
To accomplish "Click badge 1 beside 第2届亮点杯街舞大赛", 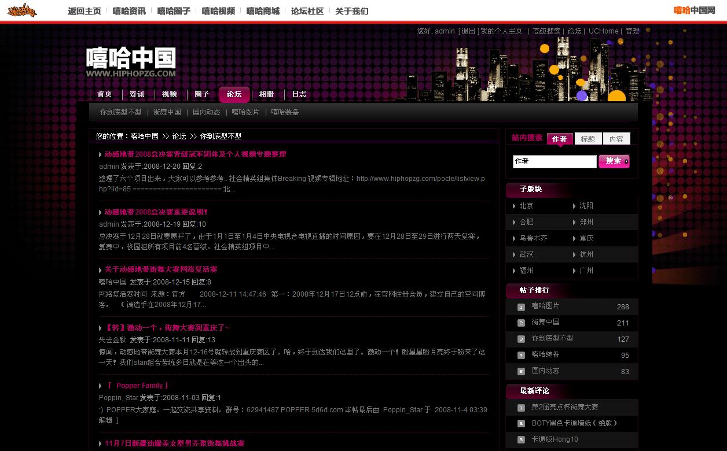I will click(x=521, y=408).
